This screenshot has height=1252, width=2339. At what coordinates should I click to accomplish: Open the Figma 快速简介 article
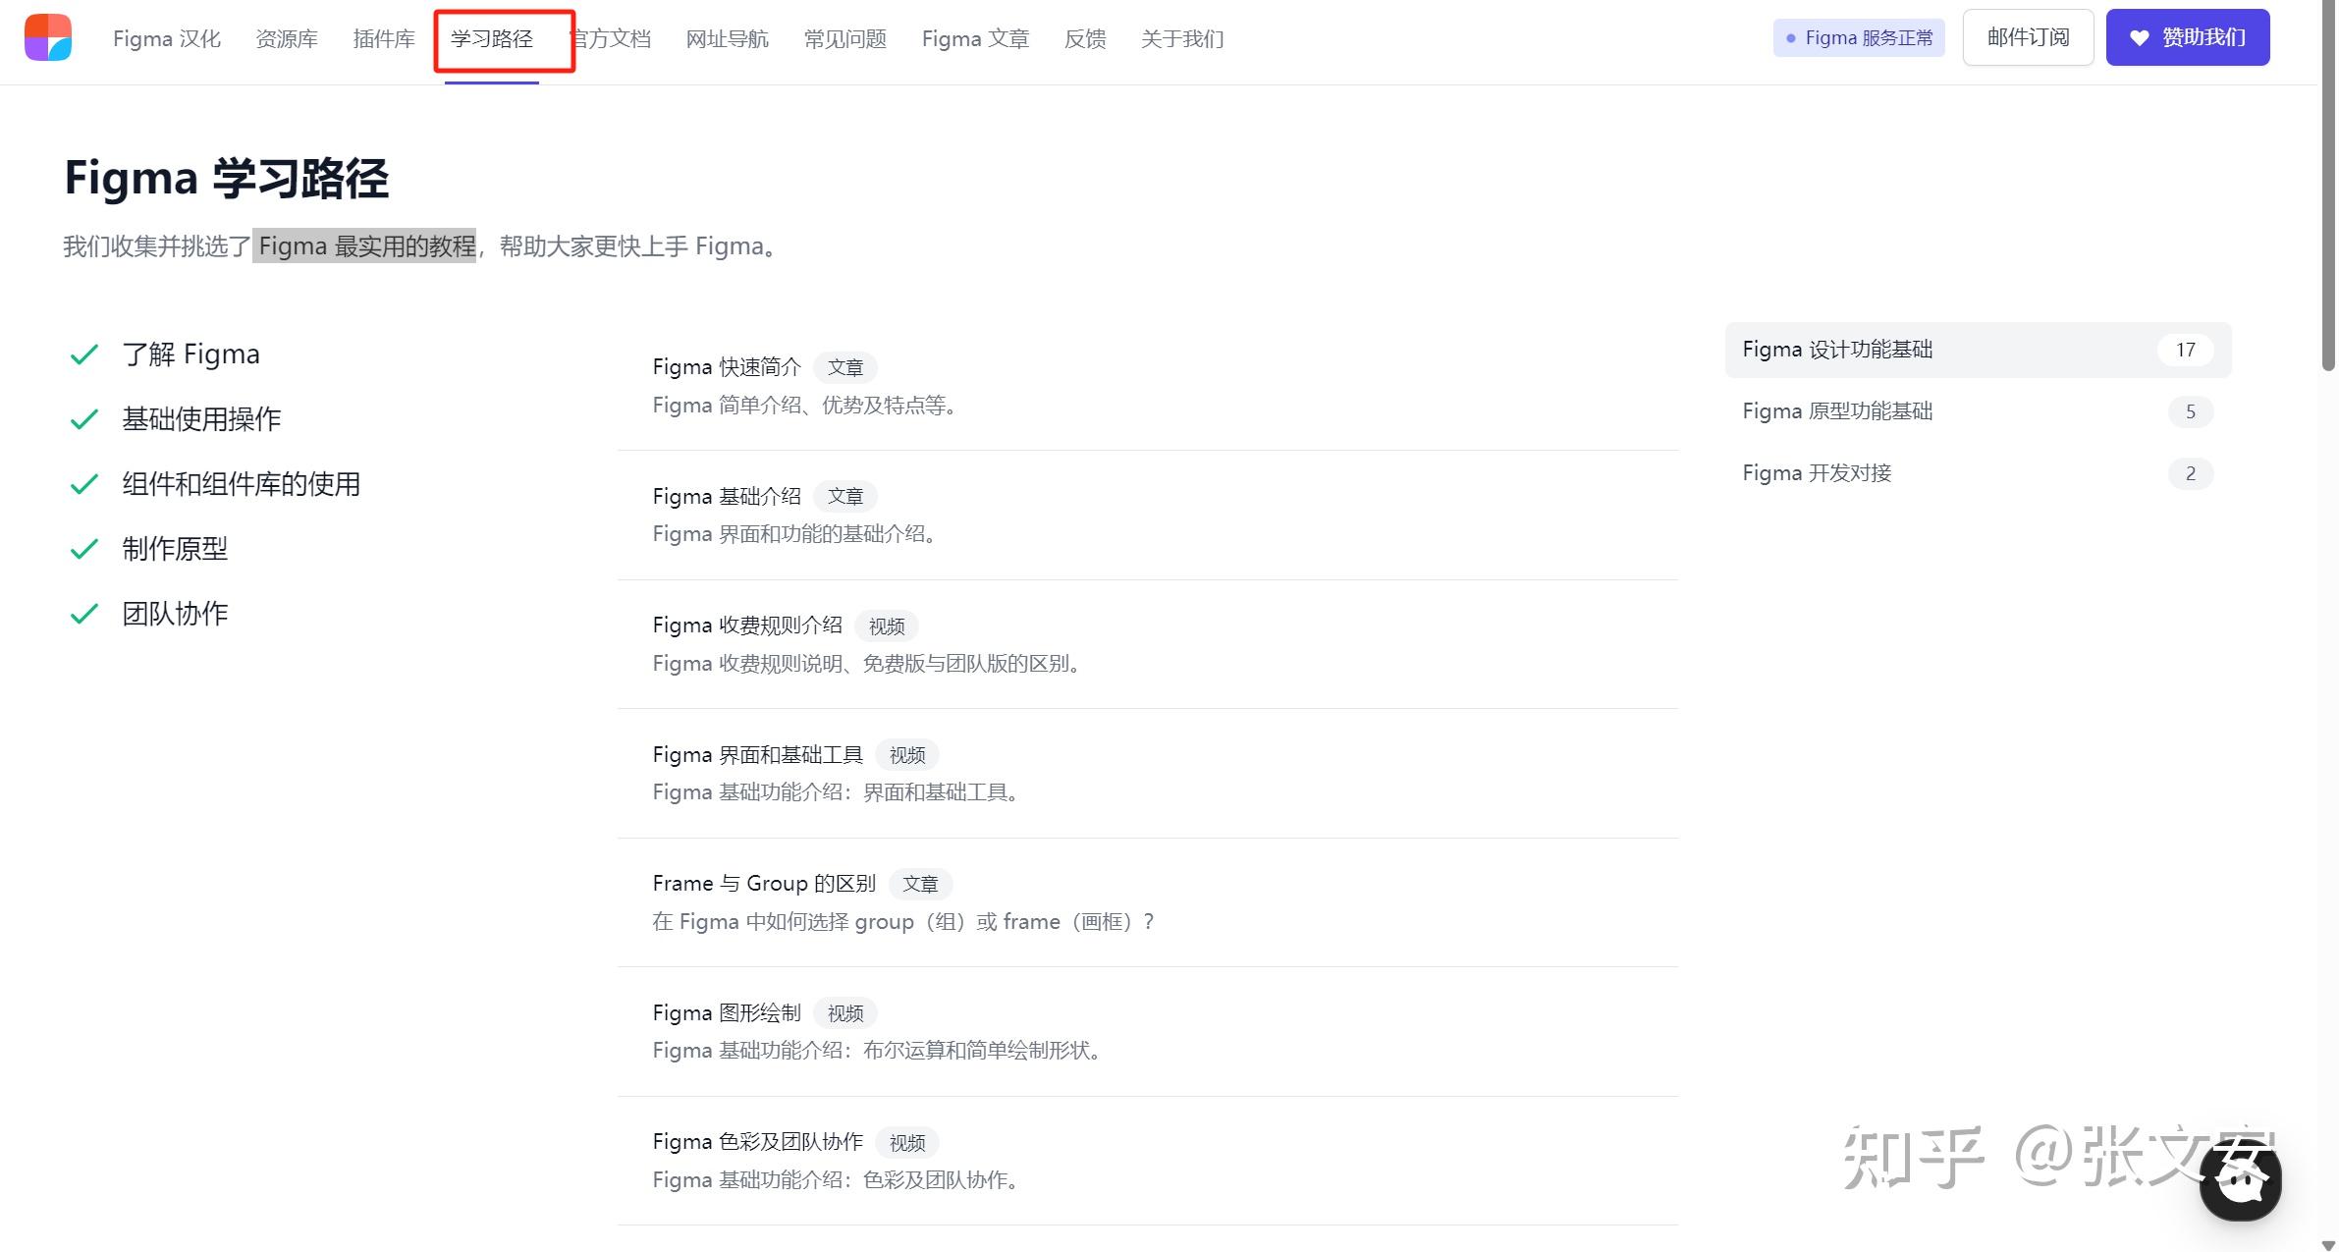coord(727,367)
